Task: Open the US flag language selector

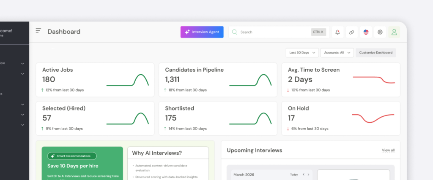Action: tap(366, 32)
